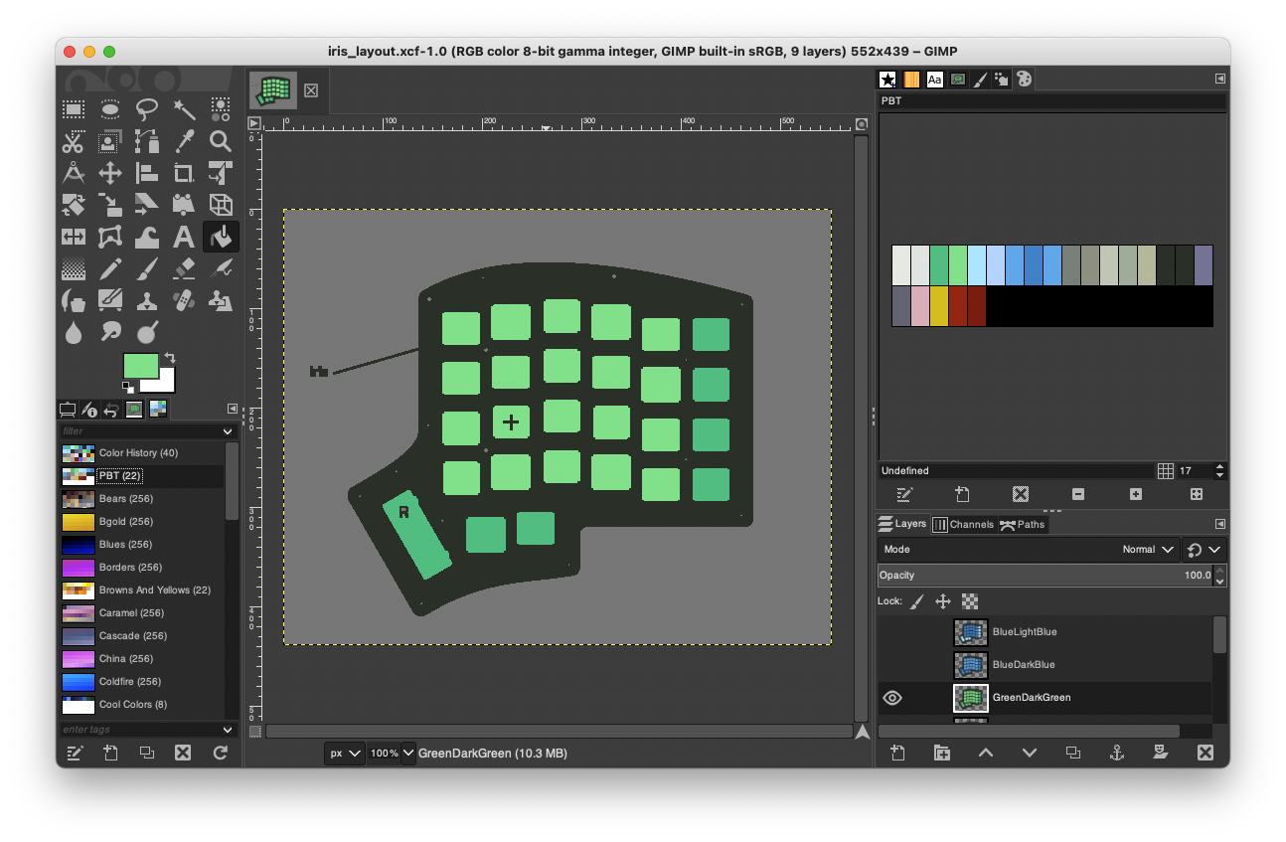
Task: Select the Bucket Fill tool
Action: pos(221,237)
